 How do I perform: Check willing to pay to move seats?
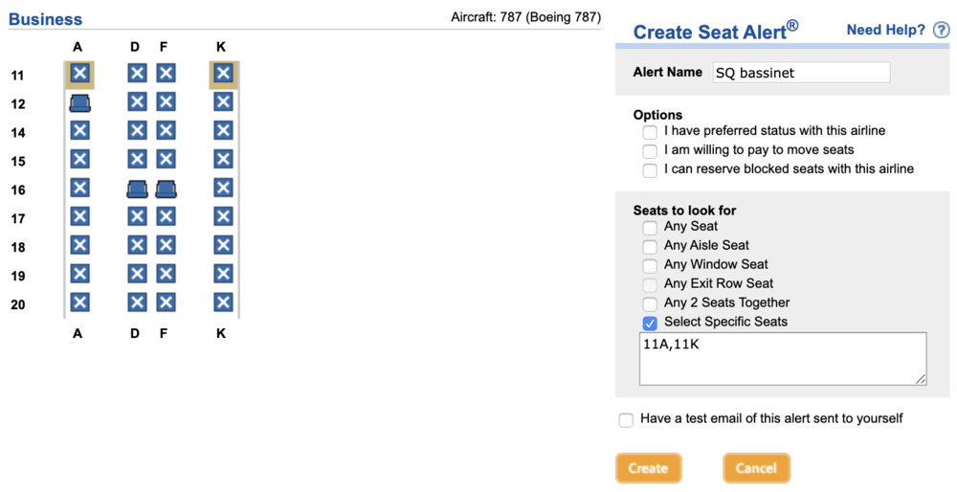point(650,151)
